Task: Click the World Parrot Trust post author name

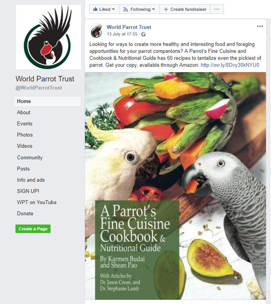Action: tap(129, 27)
